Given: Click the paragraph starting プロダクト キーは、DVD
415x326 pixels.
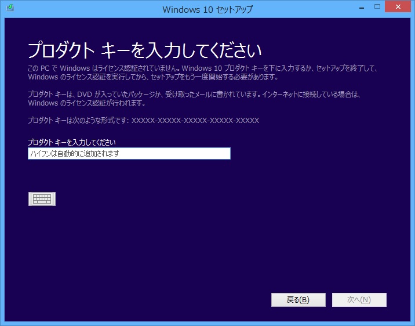Looking at the screenshot, I should tap(194, 99).
